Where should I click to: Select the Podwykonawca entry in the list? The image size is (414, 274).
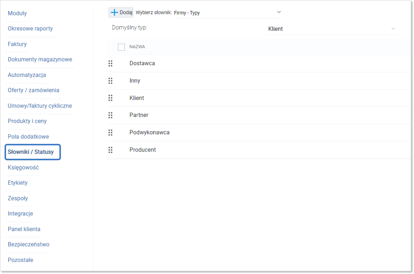click(x=150, y=133)
